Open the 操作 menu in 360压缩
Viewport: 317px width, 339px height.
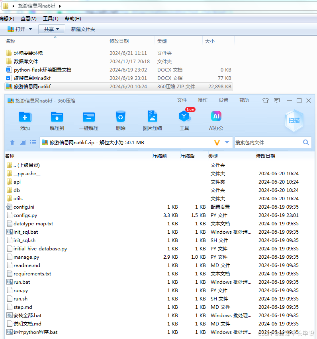[203, 100]
